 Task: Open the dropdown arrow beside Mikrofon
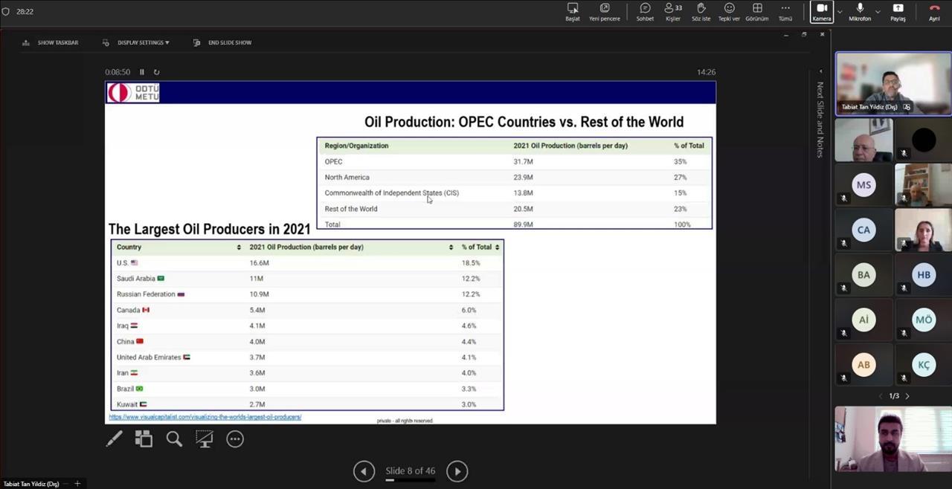point(878,12)
